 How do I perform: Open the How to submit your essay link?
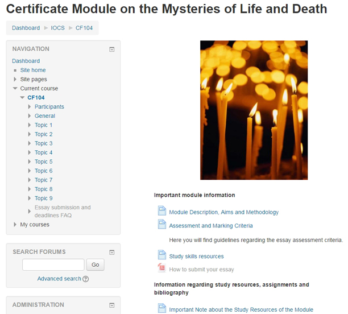tap(201, 270)
